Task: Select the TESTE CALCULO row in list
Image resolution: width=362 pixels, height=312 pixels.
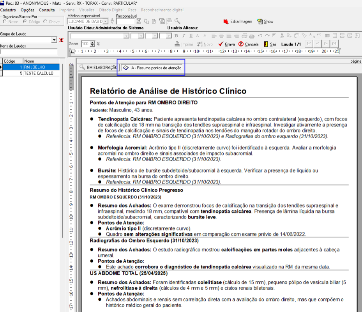Action: [x=39, y=73]
